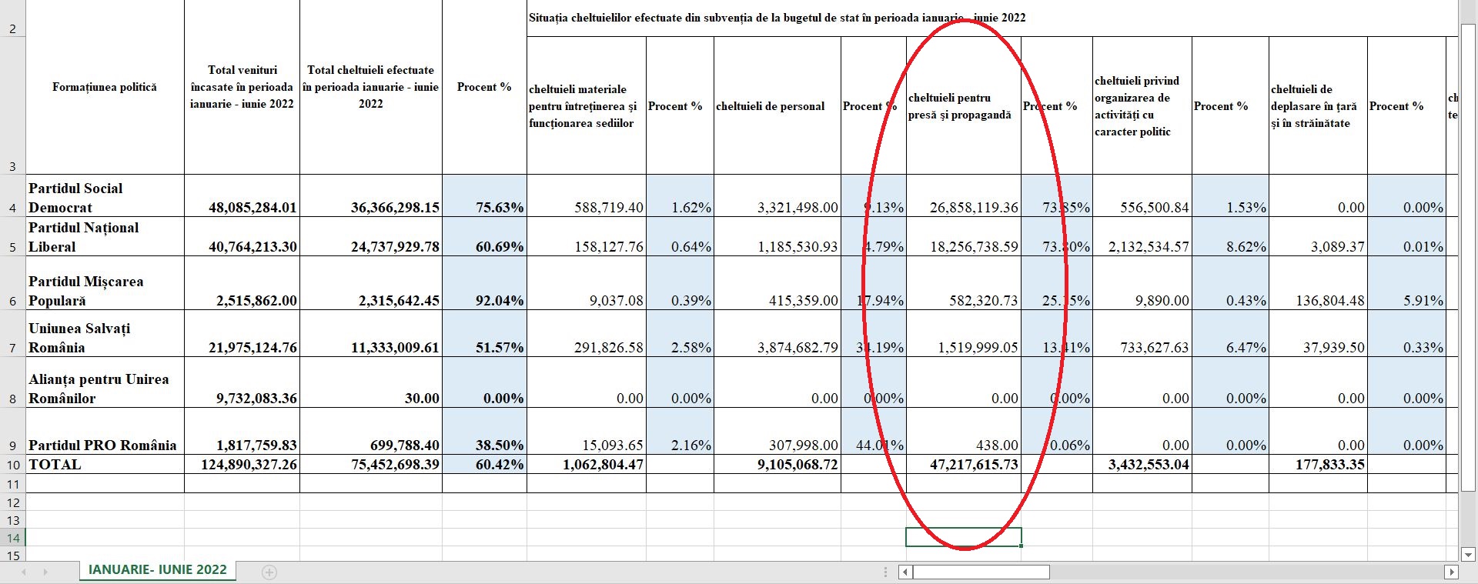This screenshot has width=1478, height=584.
Task: Add a new sheet with the plus icon
Action: (269, 572)
